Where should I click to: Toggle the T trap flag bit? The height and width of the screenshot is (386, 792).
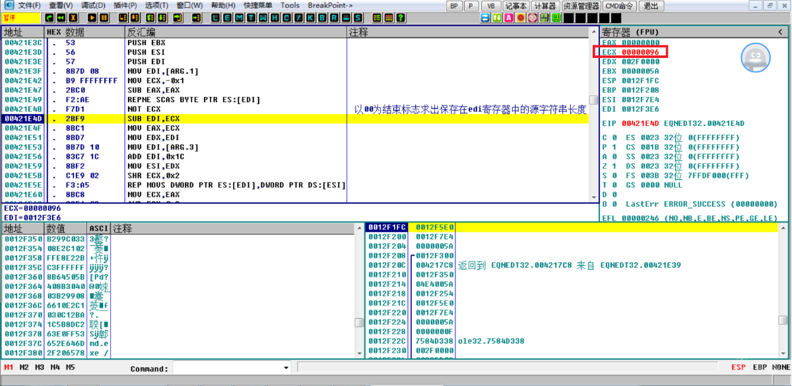click(614, 185)
